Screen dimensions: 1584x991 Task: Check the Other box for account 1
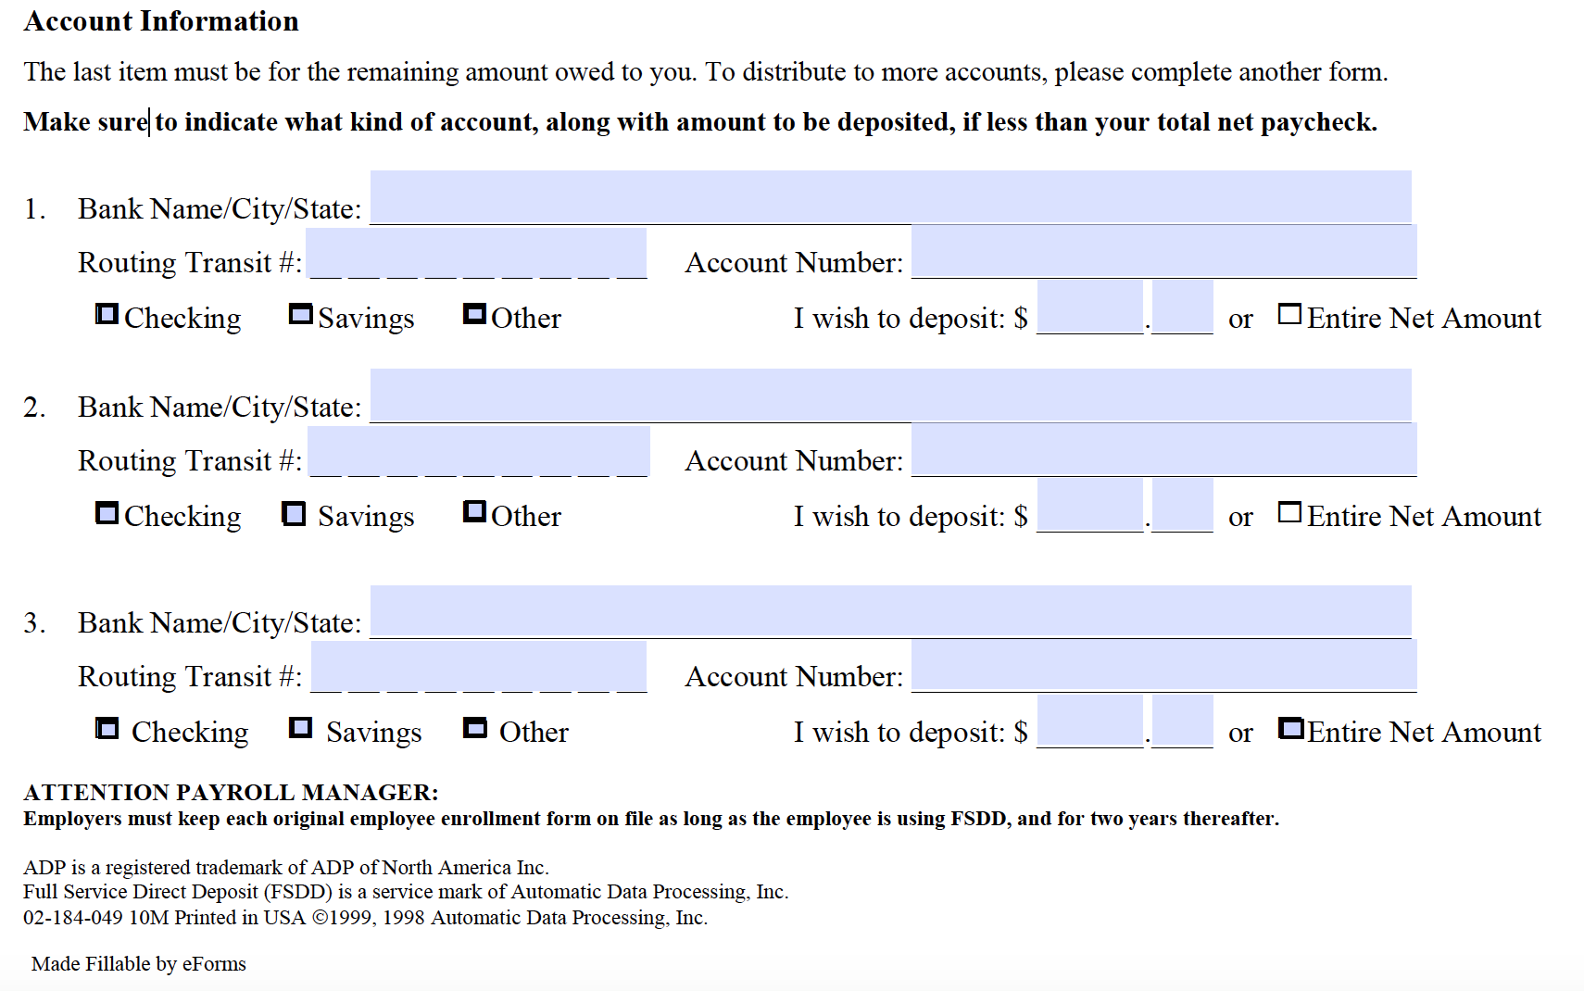click(x=474, y=314)
